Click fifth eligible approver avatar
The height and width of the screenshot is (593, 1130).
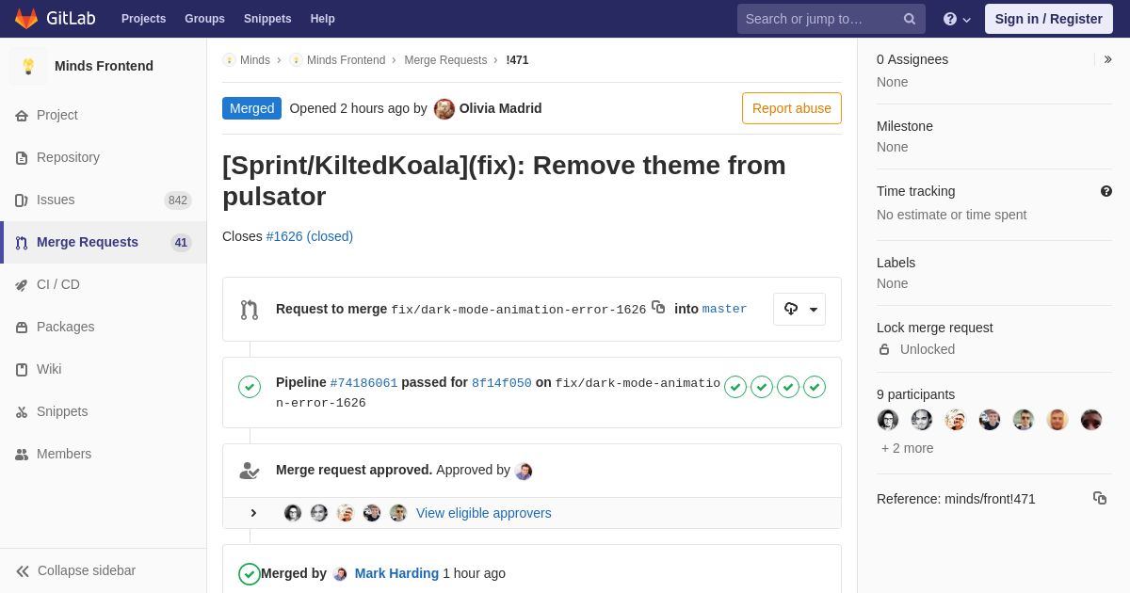pyautogui.click(x=398, y=513)
